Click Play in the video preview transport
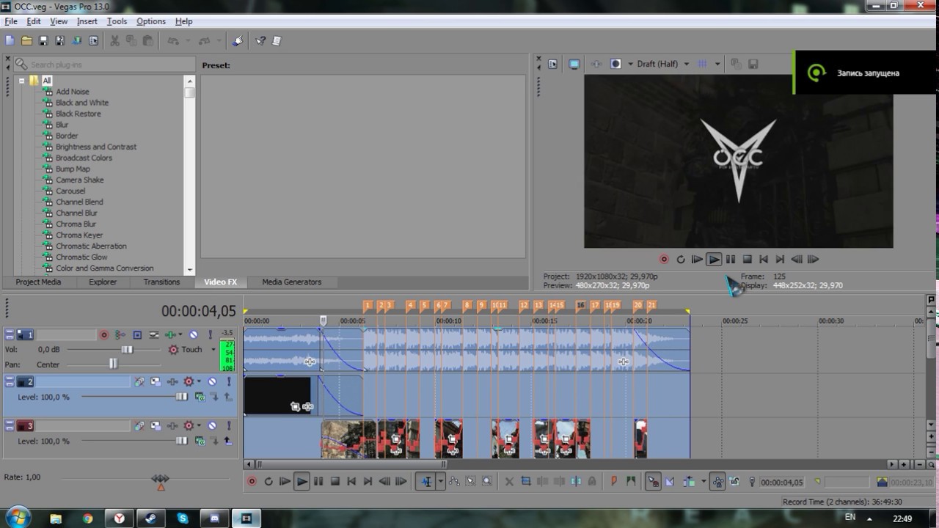This screenshot has width=939, height=528. [714, 260]
